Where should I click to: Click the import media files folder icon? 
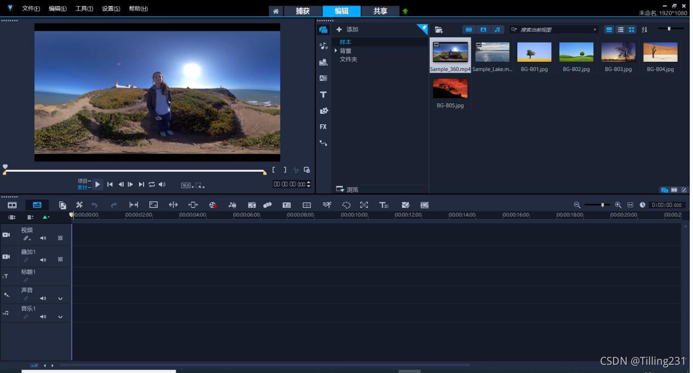(438, 30)
